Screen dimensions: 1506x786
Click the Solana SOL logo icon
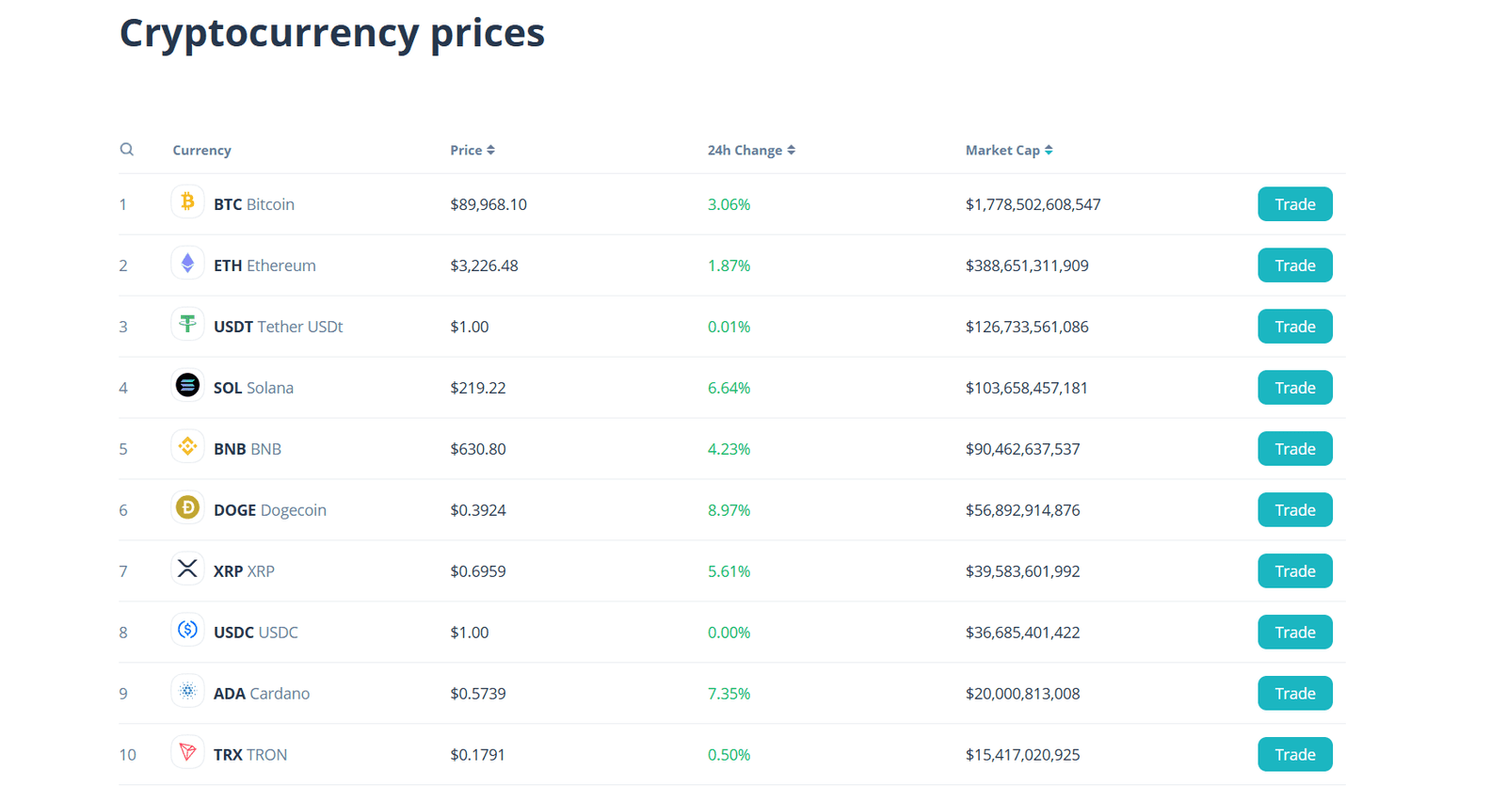click(187, 385)
